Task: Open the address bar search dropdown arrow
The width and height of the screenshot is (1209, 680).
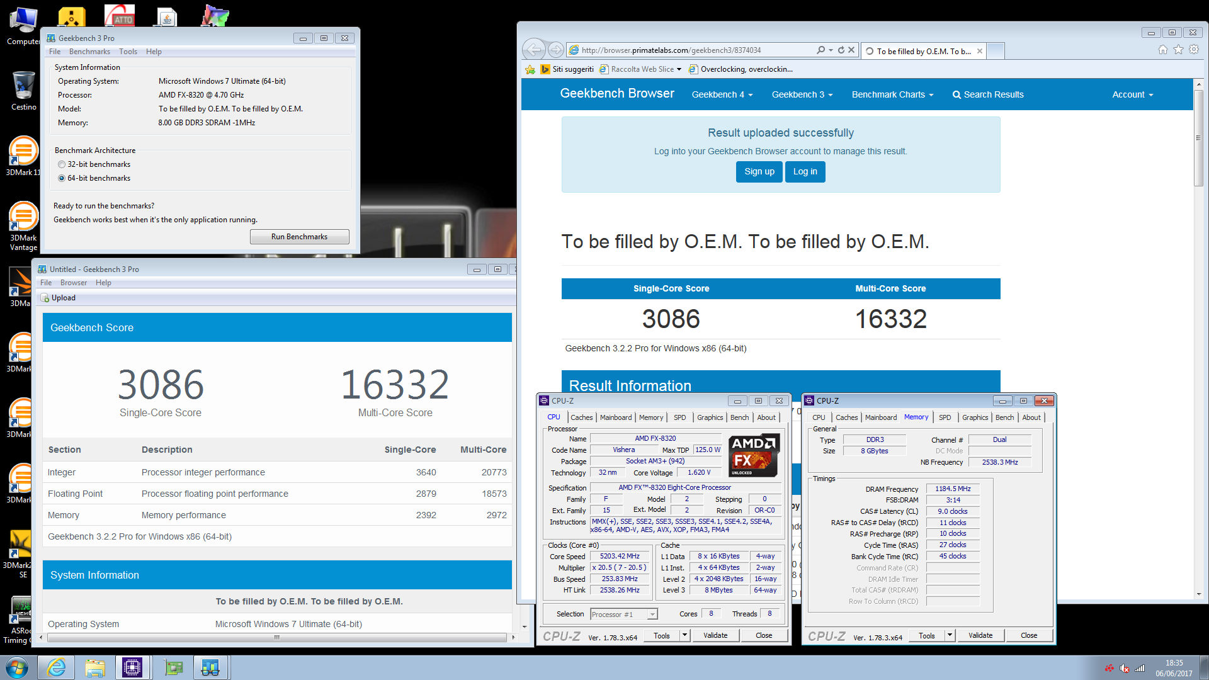Action: coord(831,50)
